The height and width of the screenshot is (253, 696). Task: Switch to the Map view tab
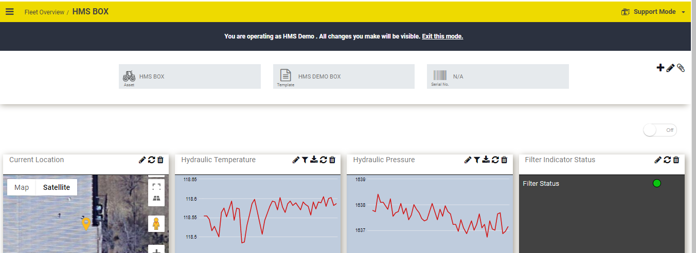click(22, 187)
